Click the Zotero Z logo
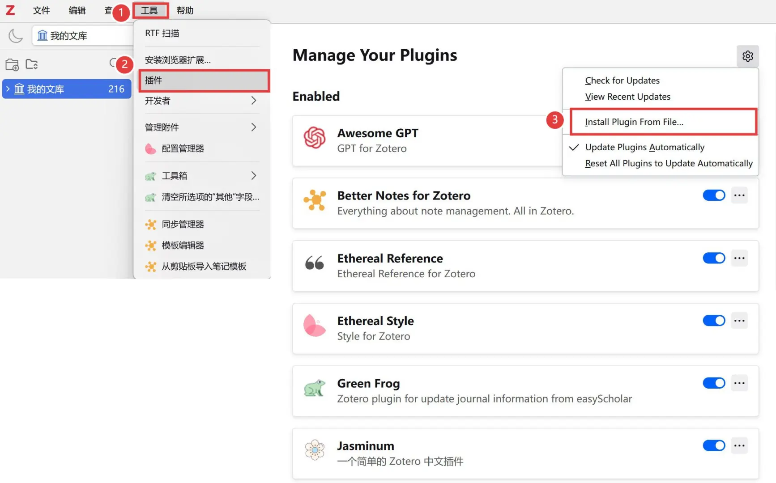776x483 pixels. pyautogui.click(x=10, y=10)
